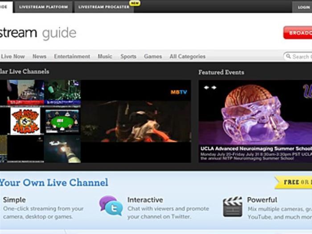This screenshot has width=312, height=234.
Task: Click the Login button
Action: (303, 8)
